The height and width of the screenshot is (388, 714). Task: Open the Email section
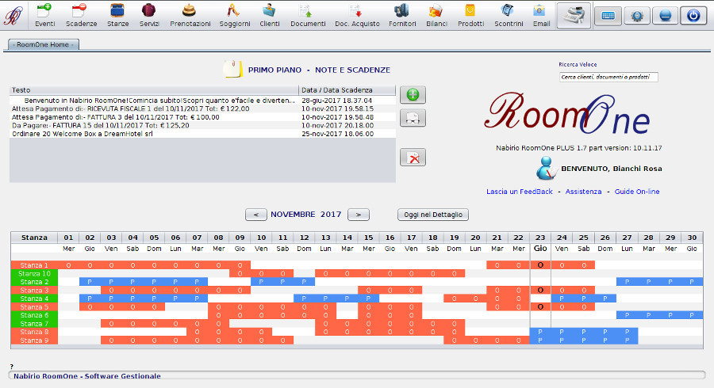click(x=541, y=16)
